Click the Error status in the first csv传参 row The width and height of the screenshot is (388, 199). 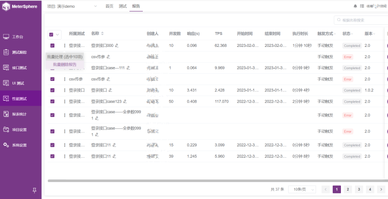[x=348, y=57]
